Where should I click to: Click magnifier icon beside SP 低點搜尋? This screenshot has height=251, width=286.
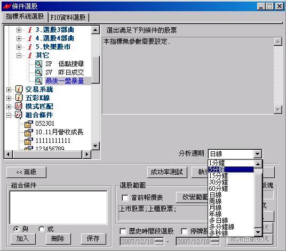[38, 64]
